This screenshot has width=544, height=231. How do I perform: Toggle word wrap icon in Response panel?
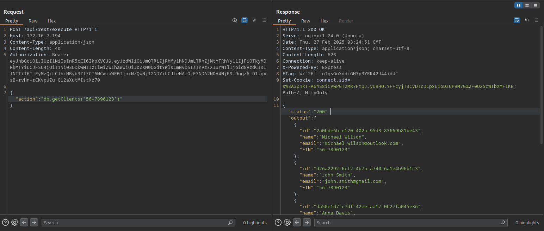pyautogui.click(x=517, y=20)
